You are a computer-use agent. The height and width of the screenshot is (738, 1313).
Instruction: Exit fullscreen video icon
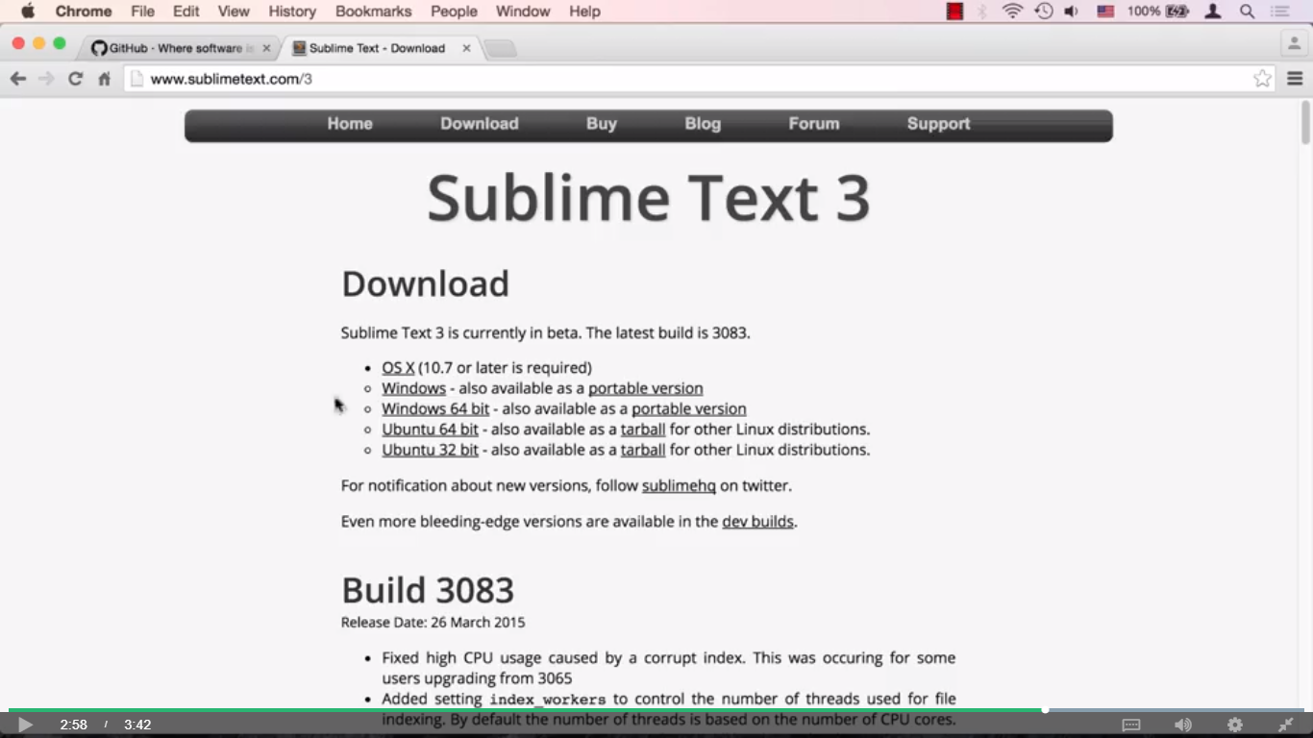tap(1286, 725)
